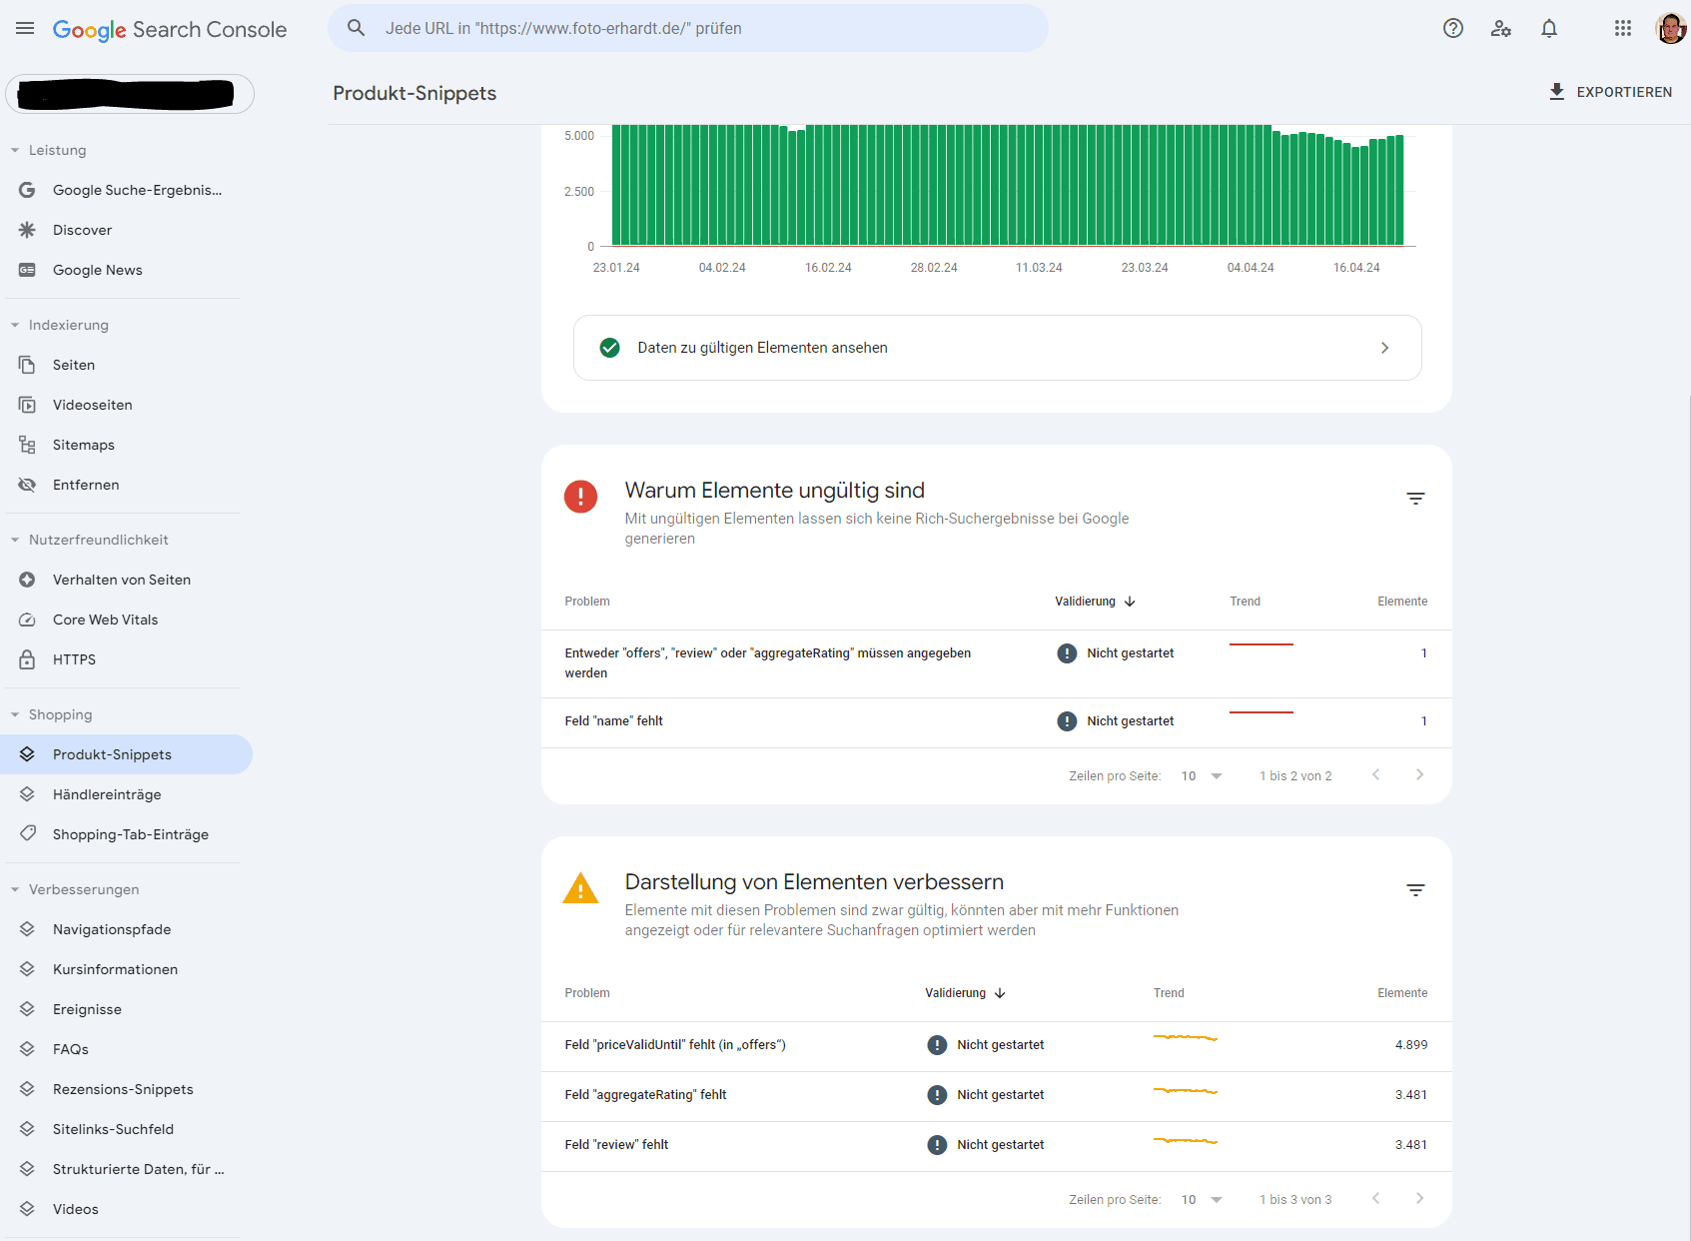Viewport: 1691px width, 1241px height.
Task: Open the hamburger main menu
Action: point(25,29)
